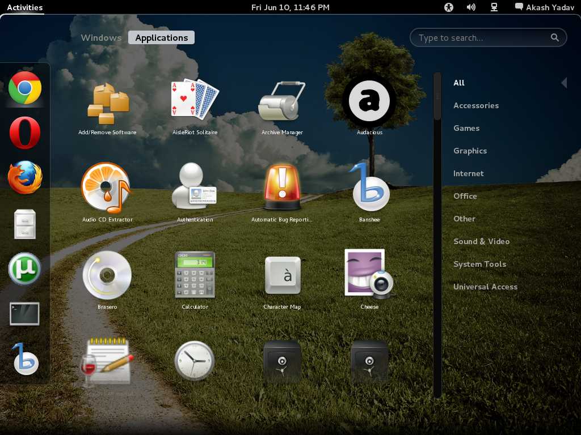Open Brasero disc burner
Screen dimensions: 581x435
point(107,275)
